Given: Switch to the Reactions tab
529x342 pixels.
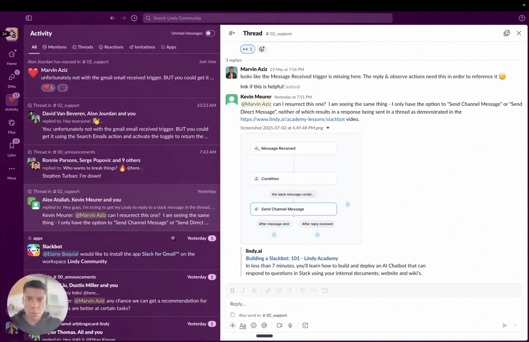Looking at the screenshot, I should [111, 47].
